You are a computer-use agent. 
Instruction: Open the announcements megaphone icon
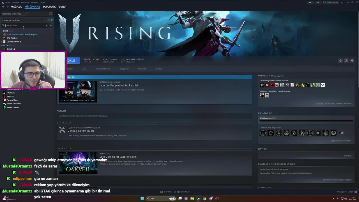click(x=310, y=3)
